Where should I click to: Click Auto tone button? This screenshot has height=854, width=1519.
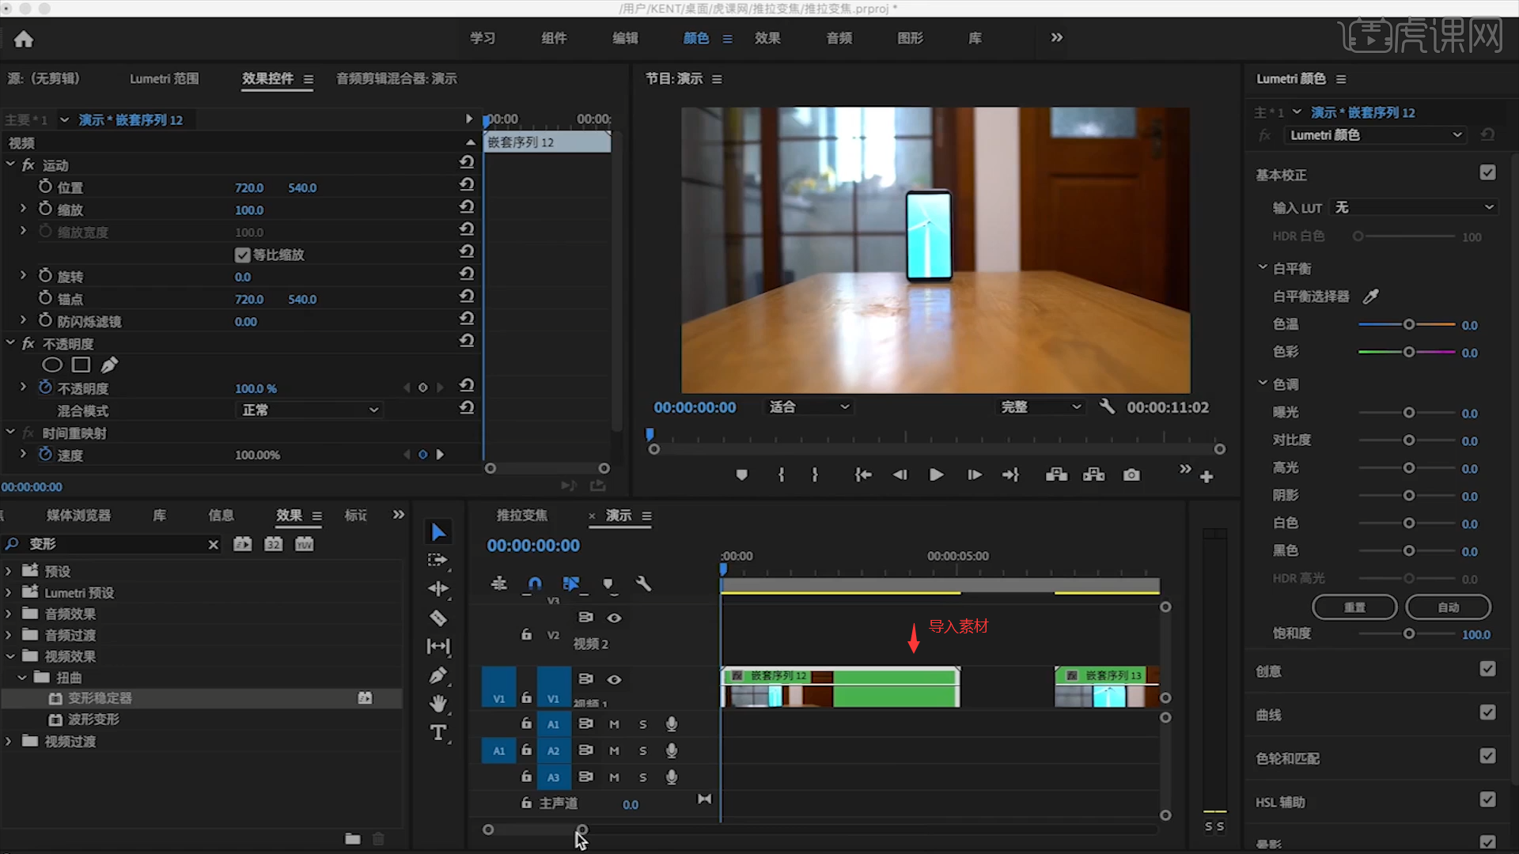click(1448, 607)
